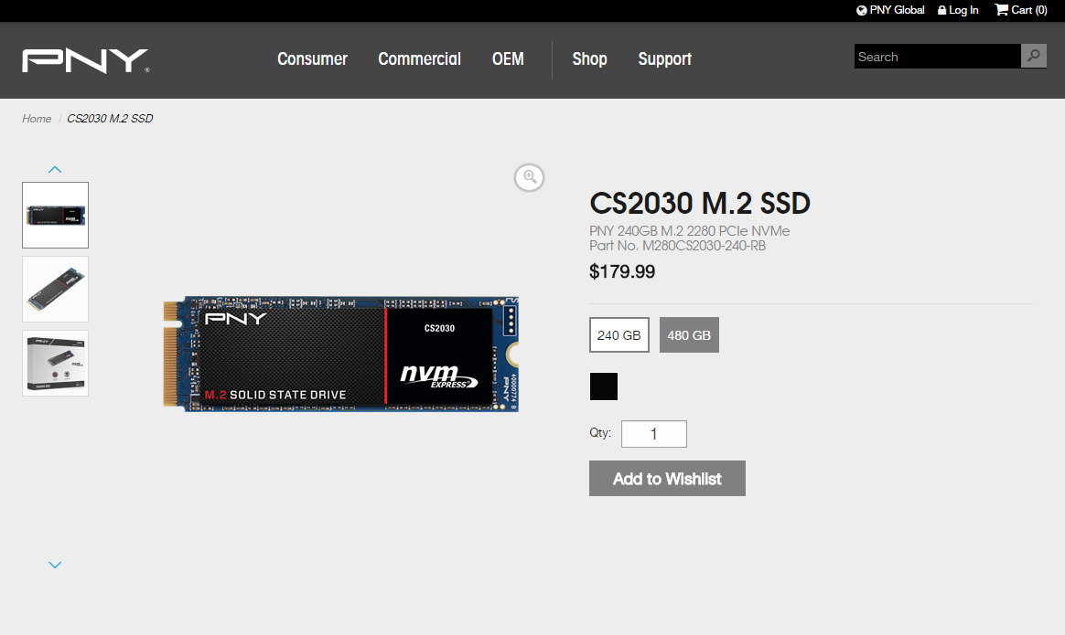Open the Shop menu item

point(589,58)
